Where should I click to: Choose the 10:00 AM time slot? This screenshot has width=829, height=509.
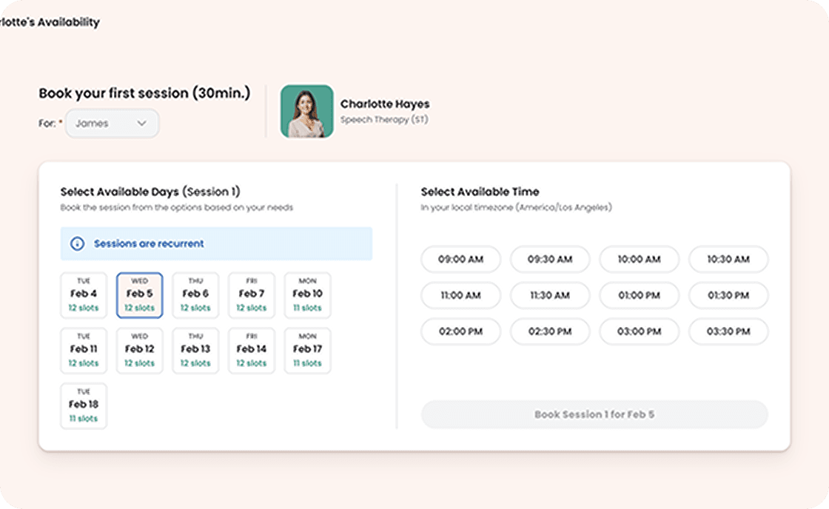click(640, 259)
